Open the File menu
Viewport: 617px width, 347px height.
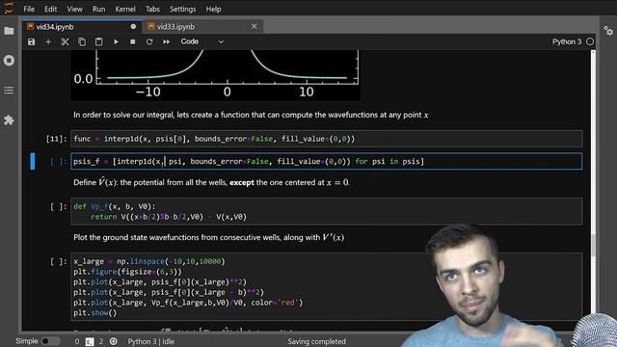click(29, 9)
